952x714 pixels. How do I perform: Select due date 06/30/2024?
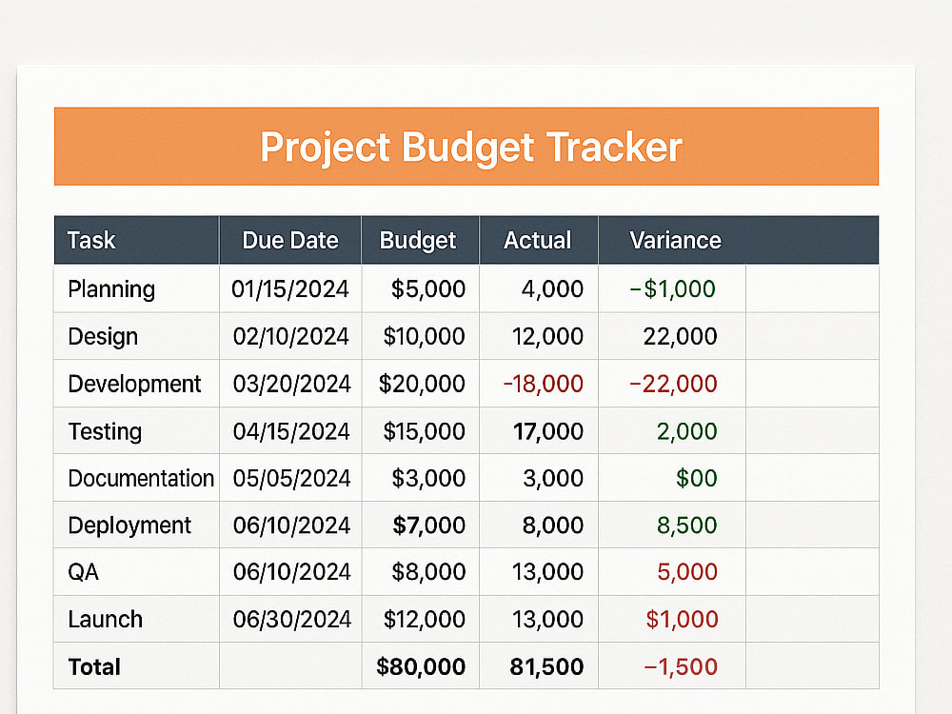pos(290,619)
